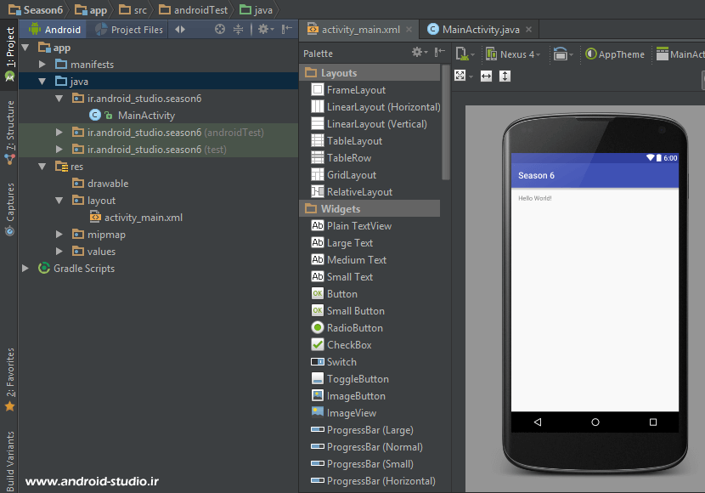Open the Nexus 4 device dropdown
Viewport: 705px width, 493px height.
[514, 54]
